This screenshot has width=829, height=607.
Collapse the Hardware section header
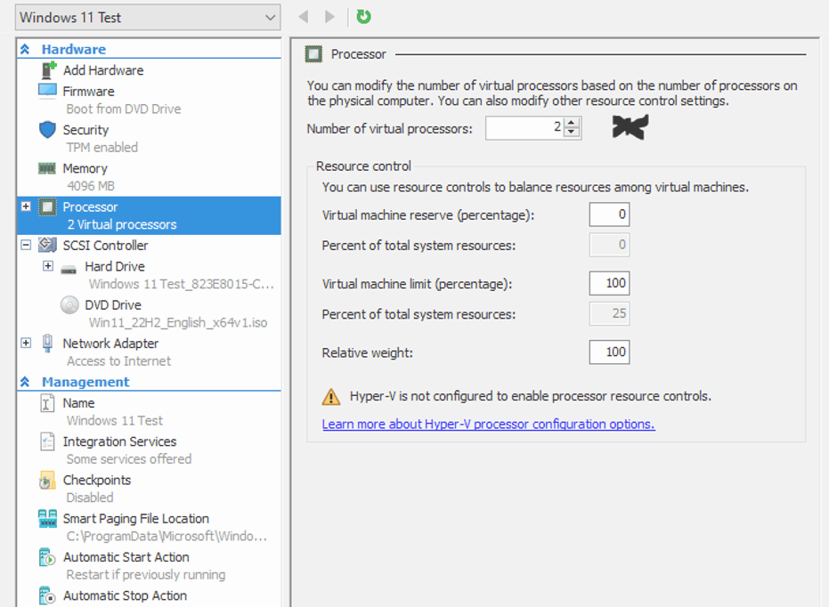click(x=26, y=50)
